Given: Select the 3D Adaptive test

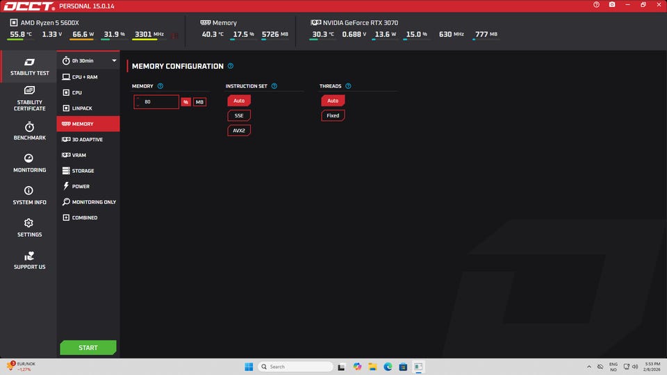Looking at the screenshot, I should click(x=88, y=140).
